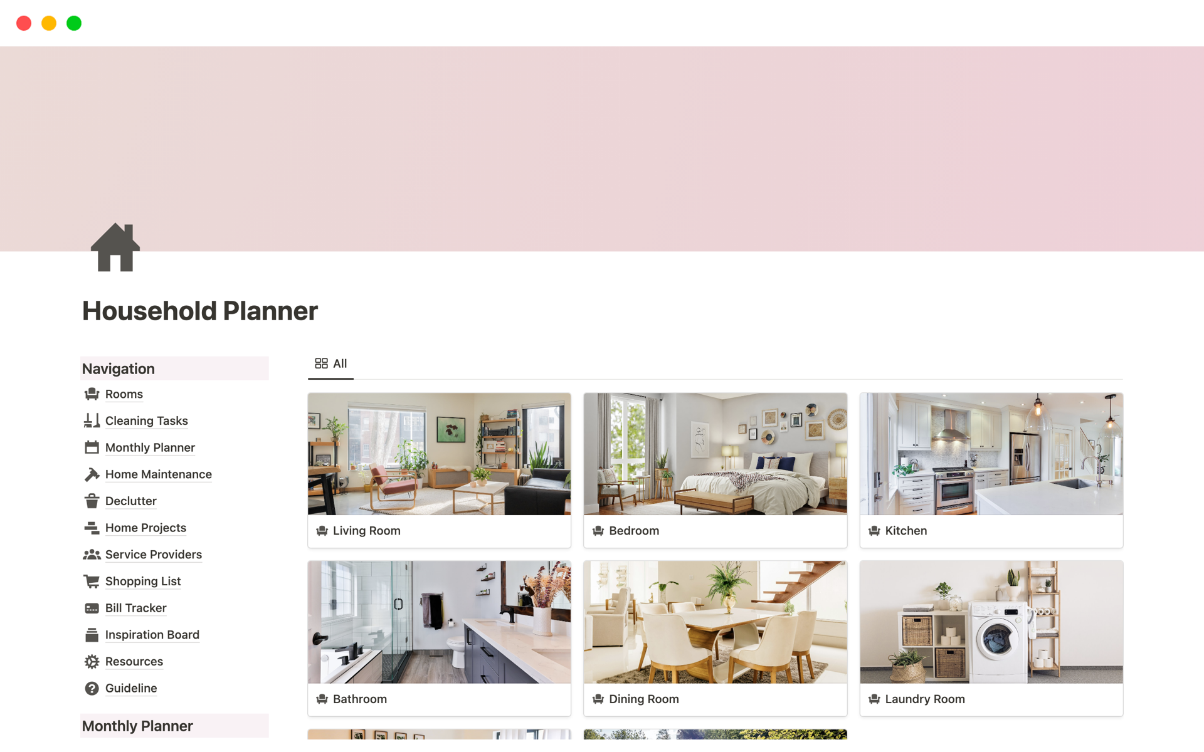Expand the Monthly Planner section
1204x752 pixels.
pyautogui.click(x=137, y=726)
